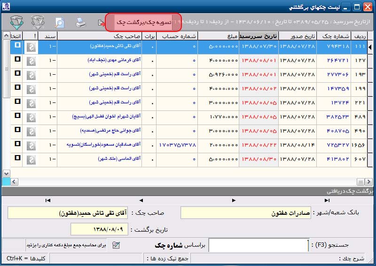Check the selection box for check 413802
Viewport: 376px width, 266px height.
17,158
